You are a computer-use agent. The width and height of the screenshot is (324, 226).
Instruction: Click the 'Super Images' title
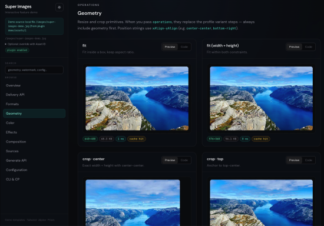point(18,6)
